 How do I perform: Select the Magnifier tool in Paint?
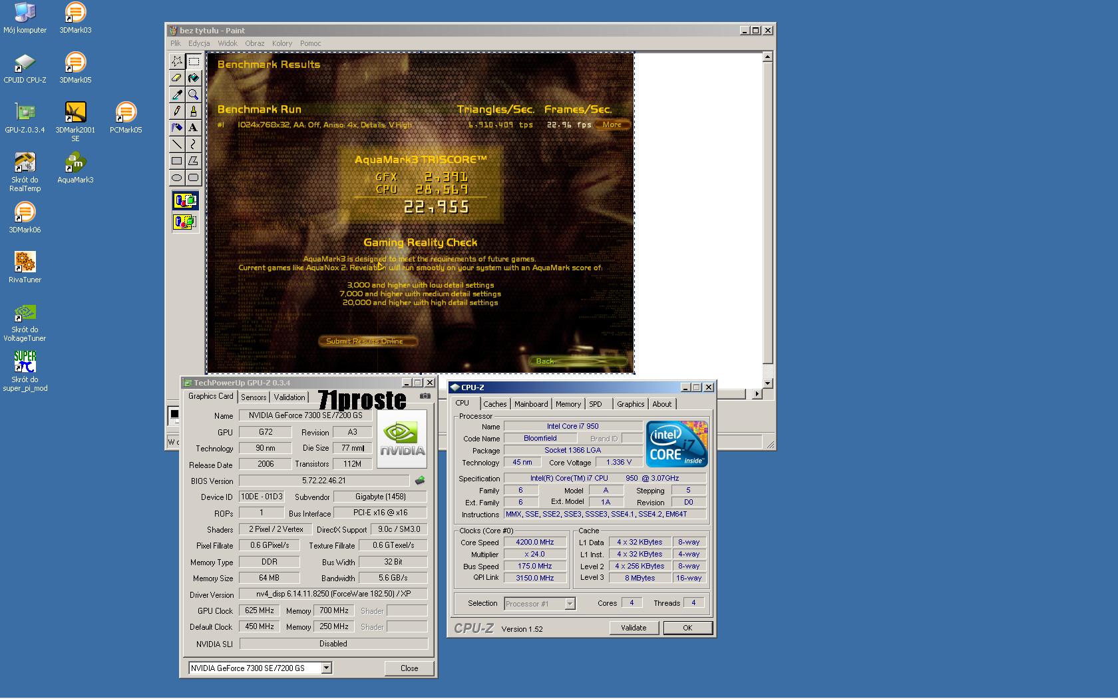tap(193, 95)
